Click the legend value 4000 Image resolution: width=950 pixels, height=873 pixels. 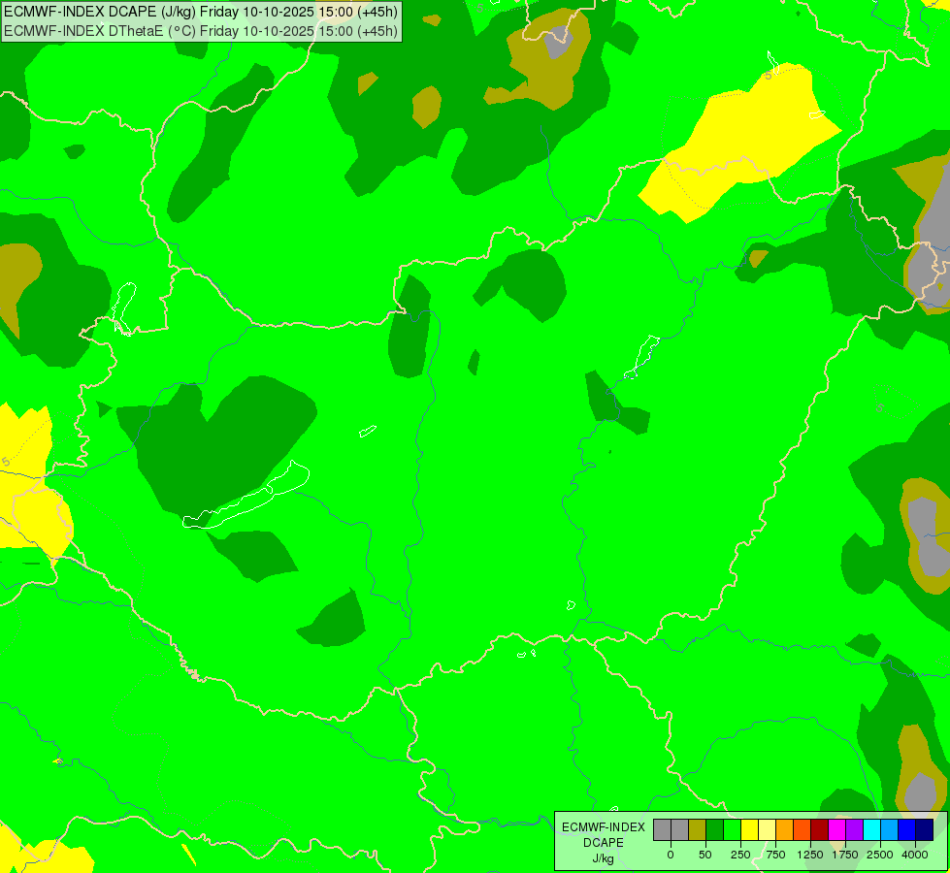point(915,855)
